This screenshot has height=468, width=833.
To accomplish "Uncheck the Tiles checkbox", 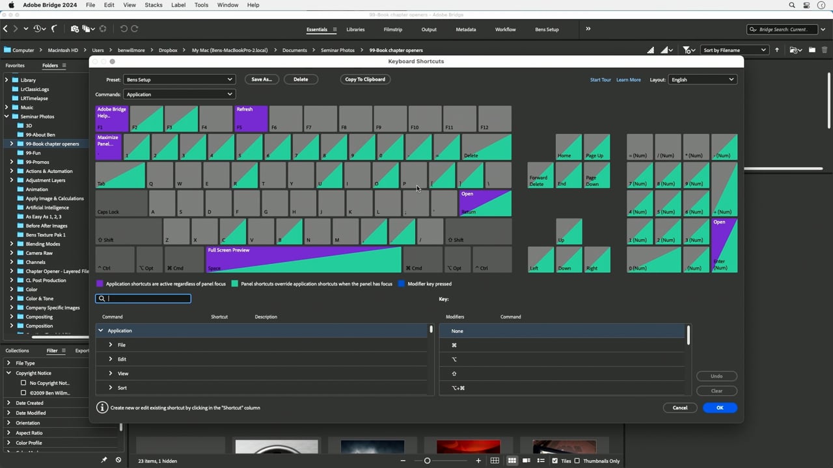I will pos(554,461).
